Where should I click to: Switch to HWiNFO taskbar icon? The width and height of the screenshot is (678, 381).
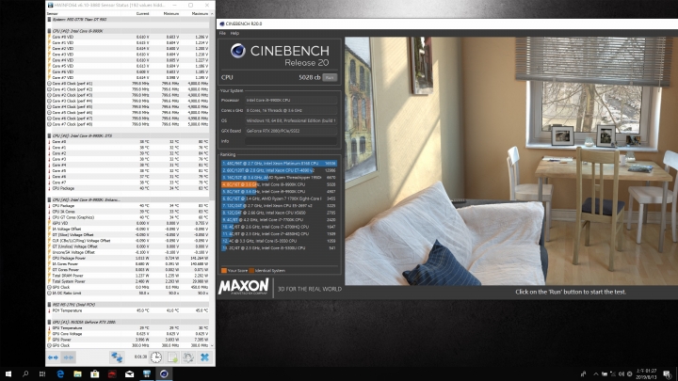(147, 374)
